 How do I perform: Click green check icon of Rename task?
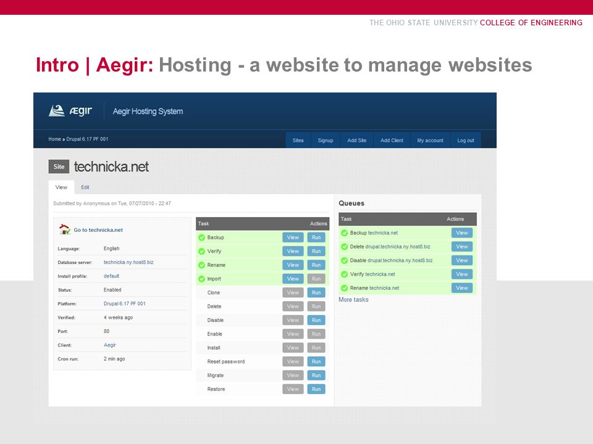(201, 265)
